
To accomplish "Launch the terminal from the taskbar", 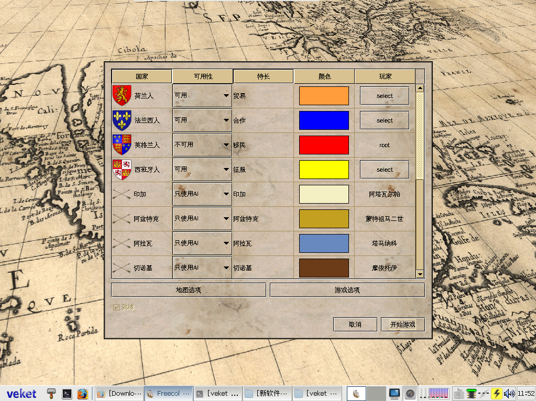I will click(67, 394).
